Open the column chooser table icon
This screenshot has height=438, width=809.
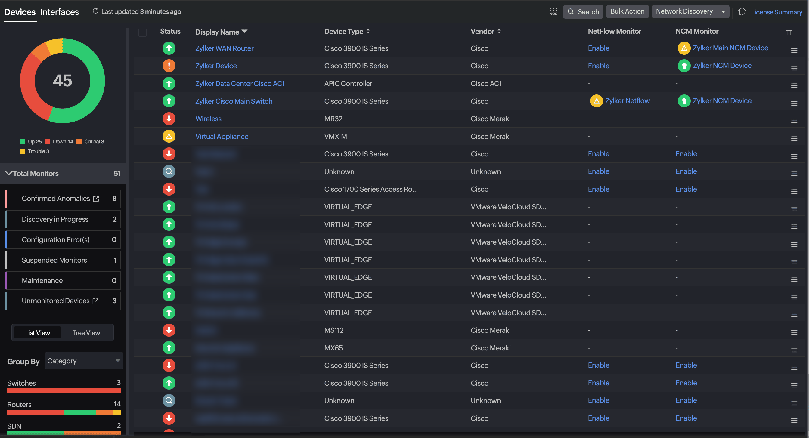[788, 32]
